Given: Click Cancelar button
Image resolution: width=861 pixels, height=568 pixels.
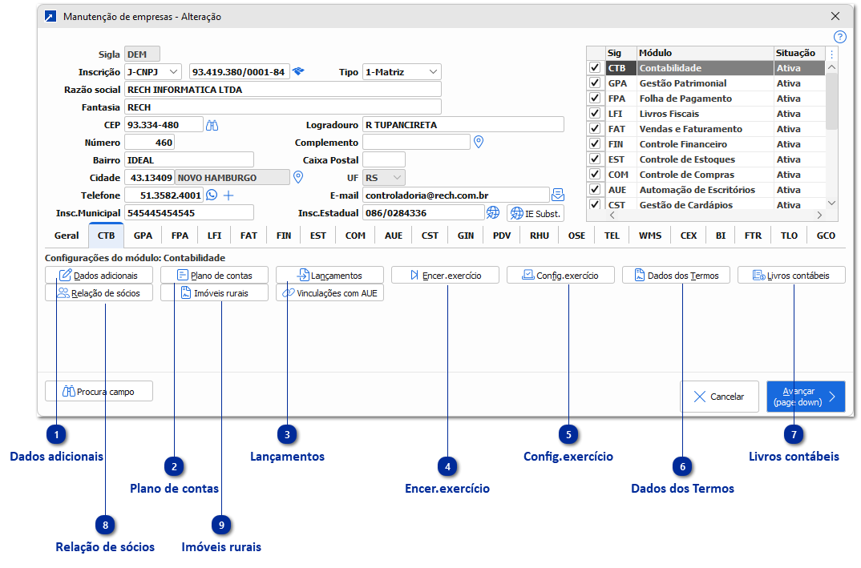Looking at the screenshot, I should pos(719,397).
